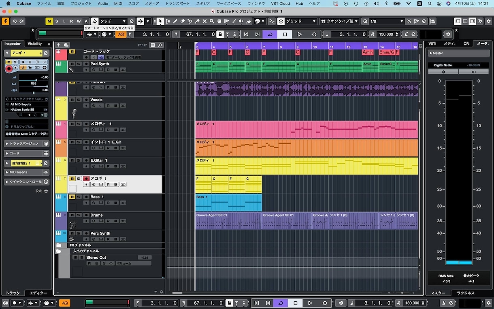Screen dimensions: 494x309
Task: Select the Draw pencil tool
Action: [175, 21]
